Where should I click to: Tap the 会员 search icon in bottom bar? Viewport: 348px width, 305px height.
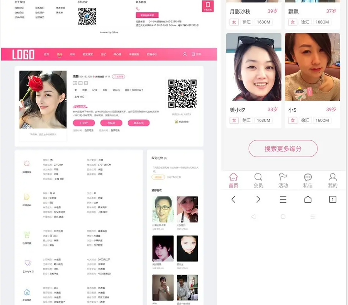click(258, 180)
